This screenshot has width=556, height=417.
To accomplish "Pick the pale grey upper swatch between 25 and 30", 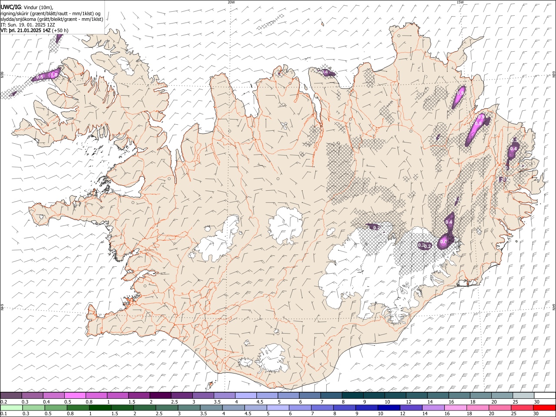I will click(523, 395).
